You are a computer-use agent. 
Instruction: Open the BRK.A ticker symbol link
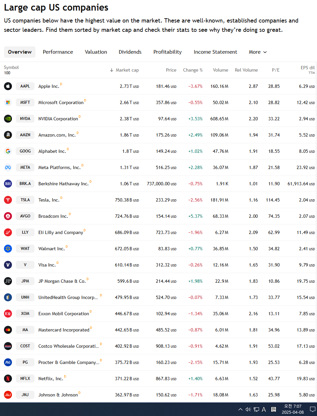[x=25, y=184]
